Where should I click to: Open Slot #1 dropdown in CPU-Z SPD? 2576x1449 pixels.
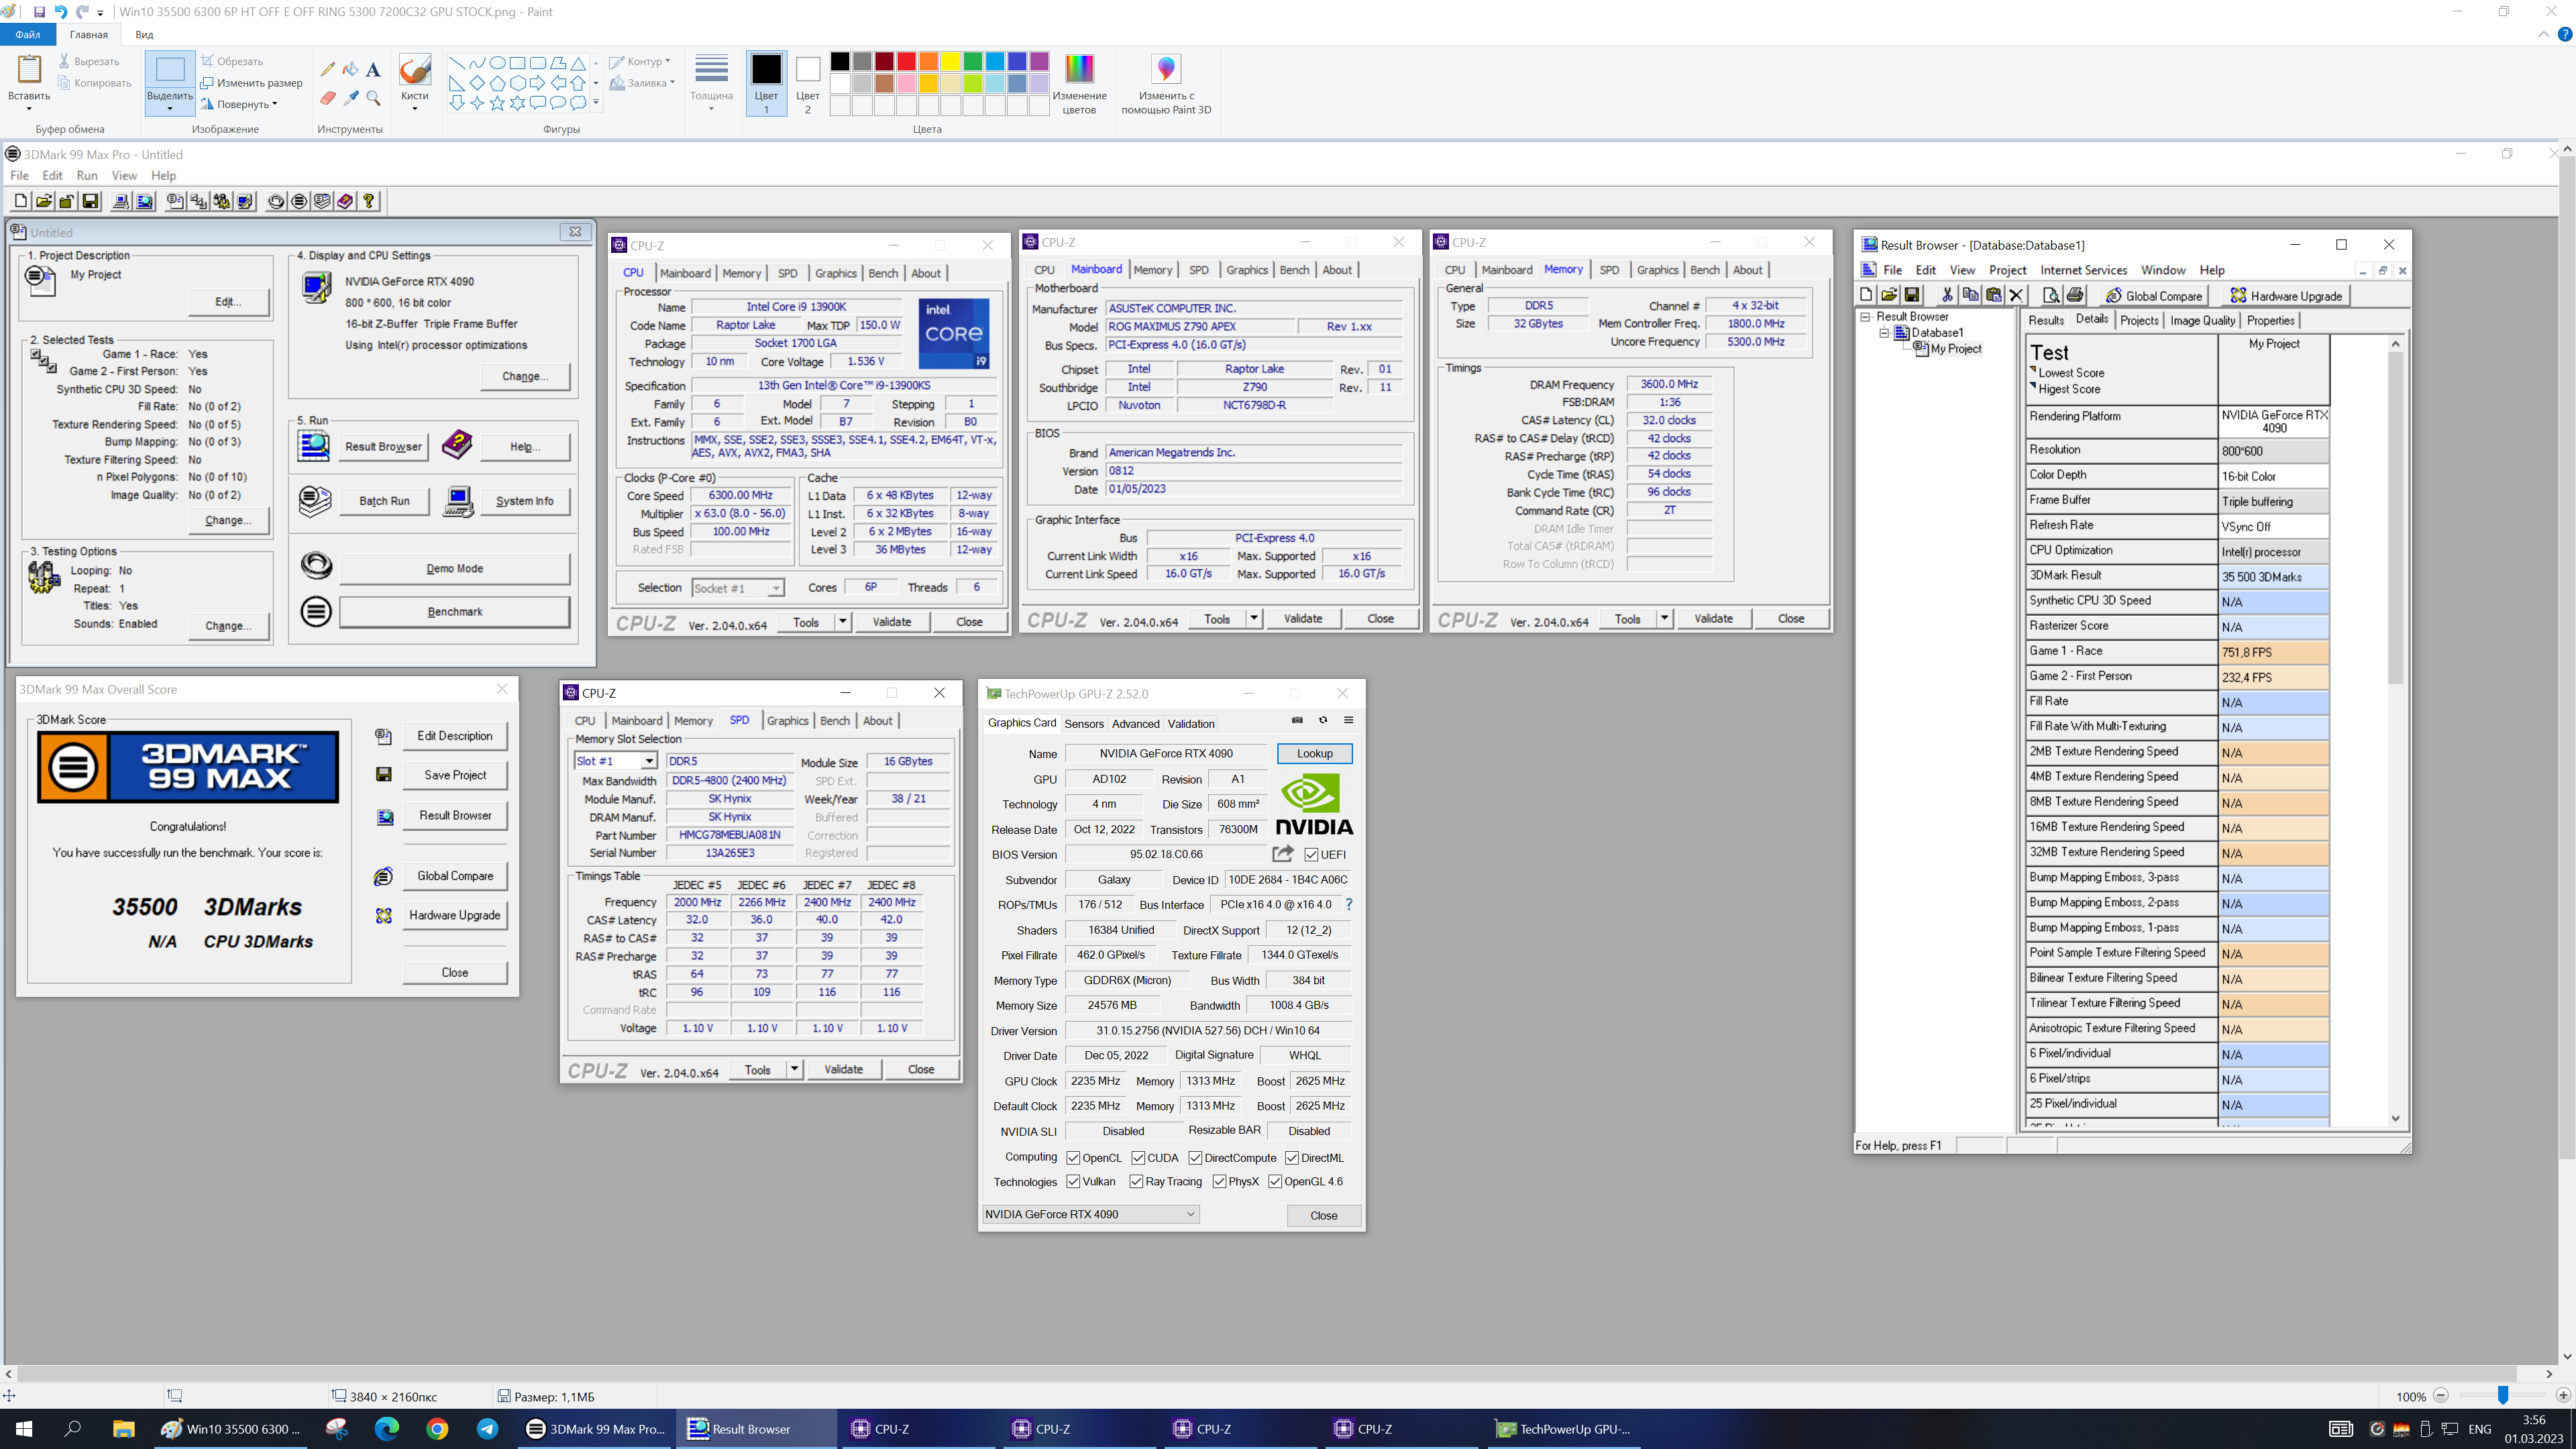pos(649,761)
